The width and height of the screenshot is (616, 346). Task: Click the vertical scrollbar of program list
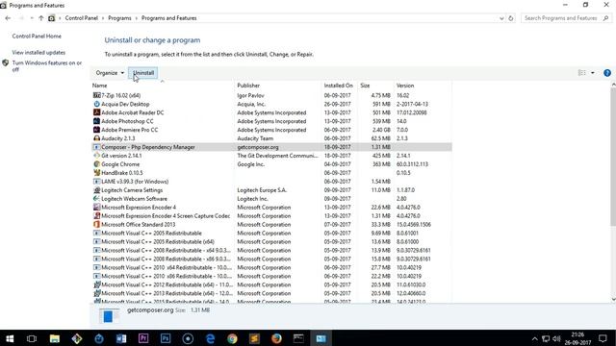point(613,157)
